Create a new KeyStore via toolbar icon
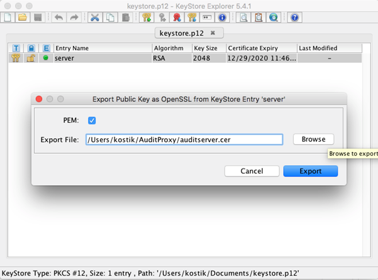378x280 pixels. (8, 18)
